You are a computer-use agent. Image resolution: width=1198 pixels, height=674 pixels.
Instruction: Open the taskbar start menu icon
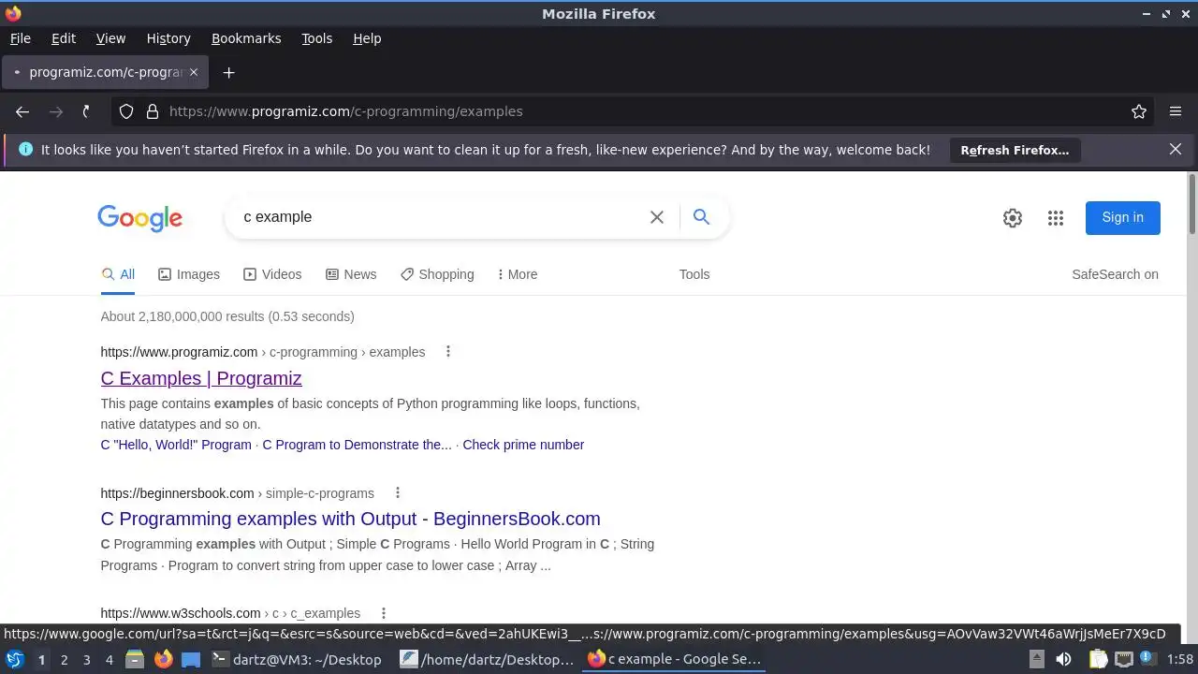tap(14, 659)
